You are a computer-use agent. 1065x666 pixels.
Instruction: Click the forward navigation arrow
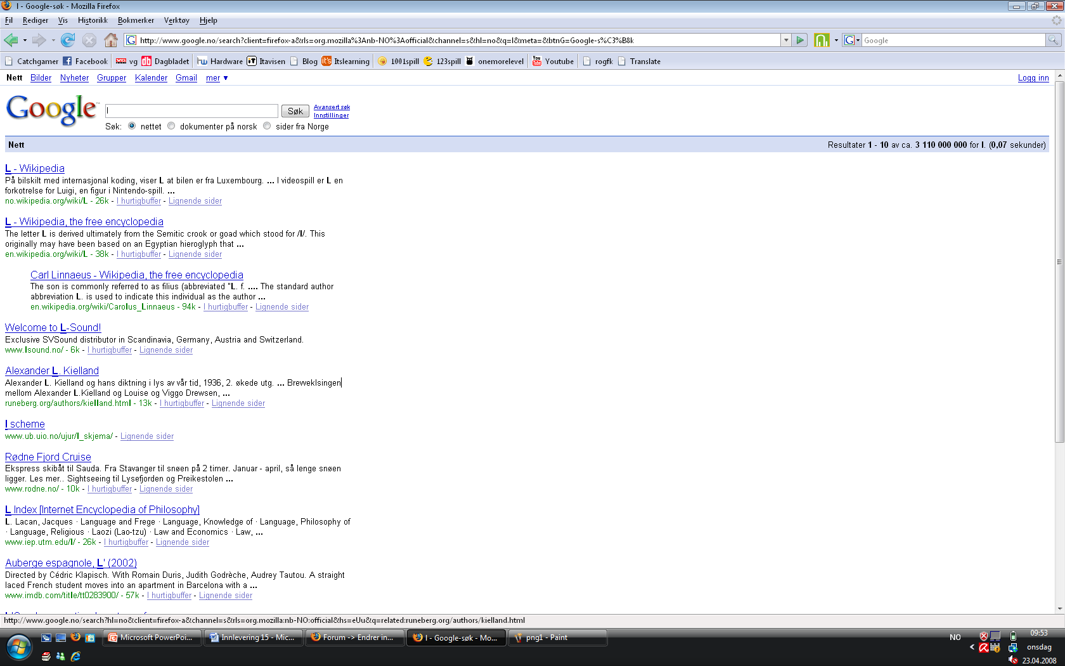[39, 40]
